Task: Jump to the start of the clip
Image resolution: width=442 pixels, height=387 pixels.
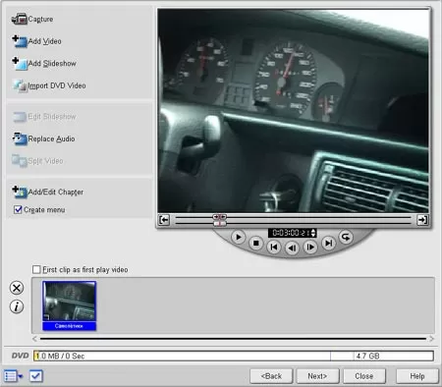Action: [x=274, y=247]
